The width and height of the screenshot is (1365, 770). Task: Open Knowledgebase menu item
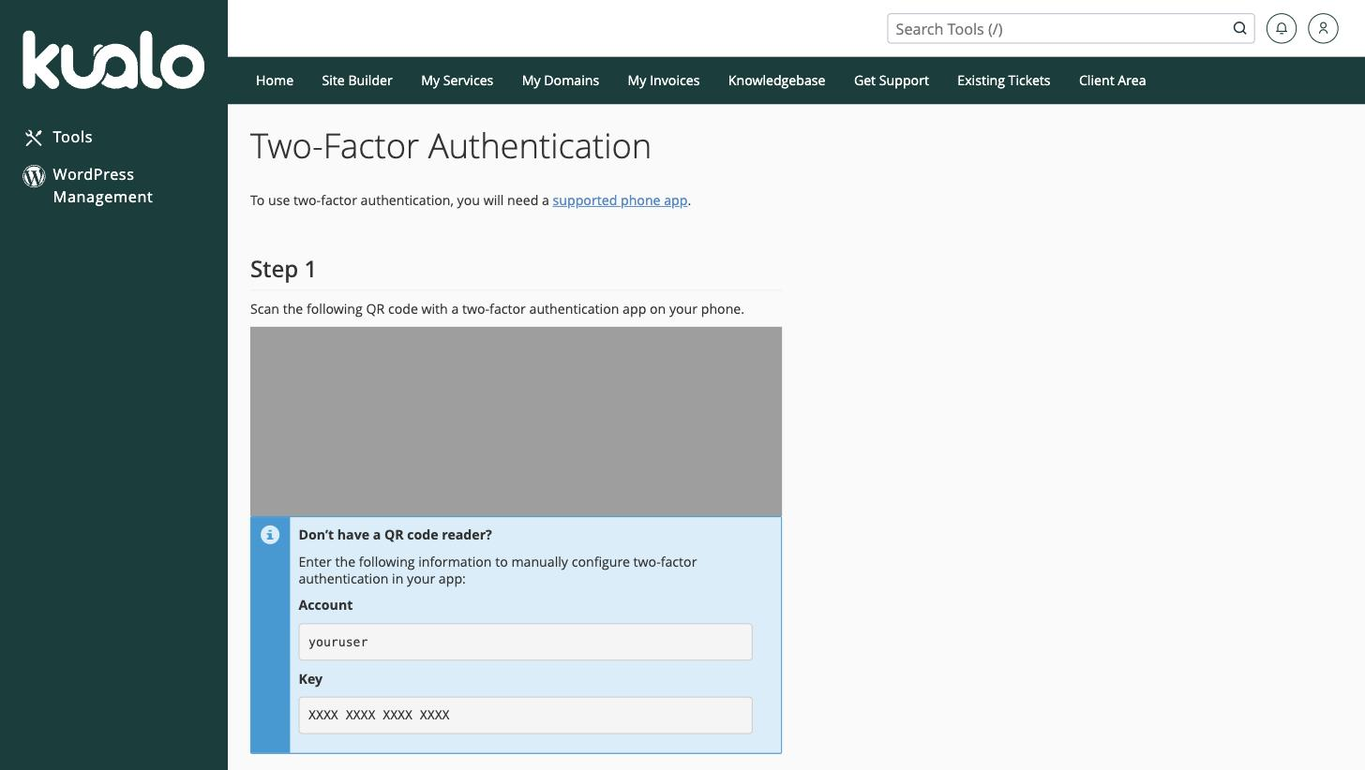pyautogui.click(x=776, y=81)
